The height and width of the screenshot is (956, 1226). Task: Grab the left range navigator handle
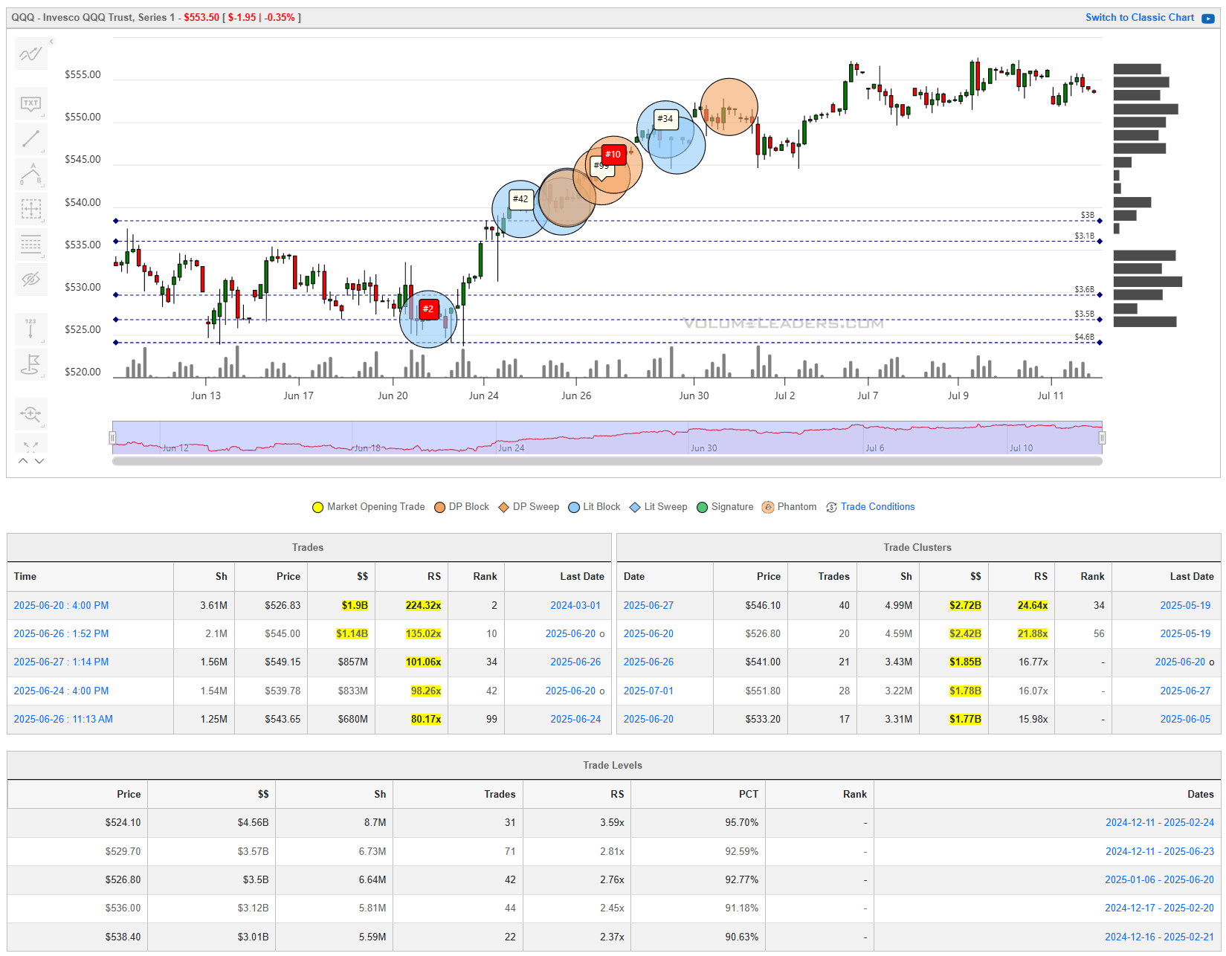pos(113,438)
